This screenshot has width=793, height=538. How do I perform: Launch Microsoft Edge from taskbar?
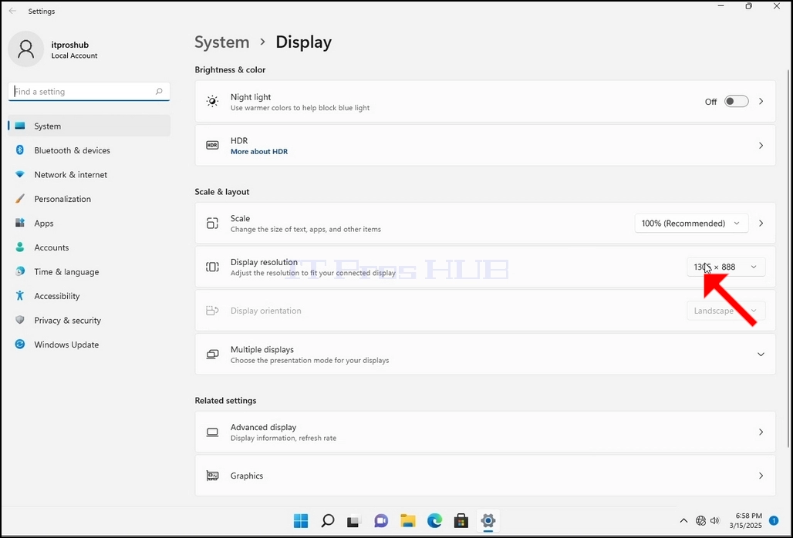tap(434, 520)
